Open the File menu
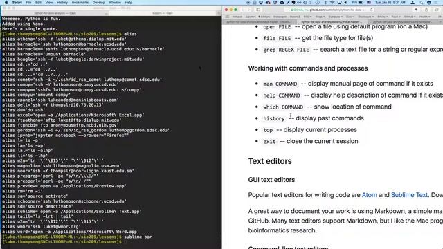Viewport: 443px width, 249px height. (28, 3)
